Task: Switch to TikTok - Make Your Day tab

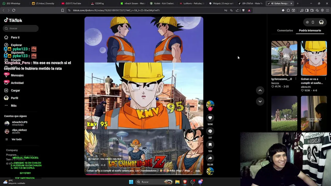Action: tap(250, 3)
